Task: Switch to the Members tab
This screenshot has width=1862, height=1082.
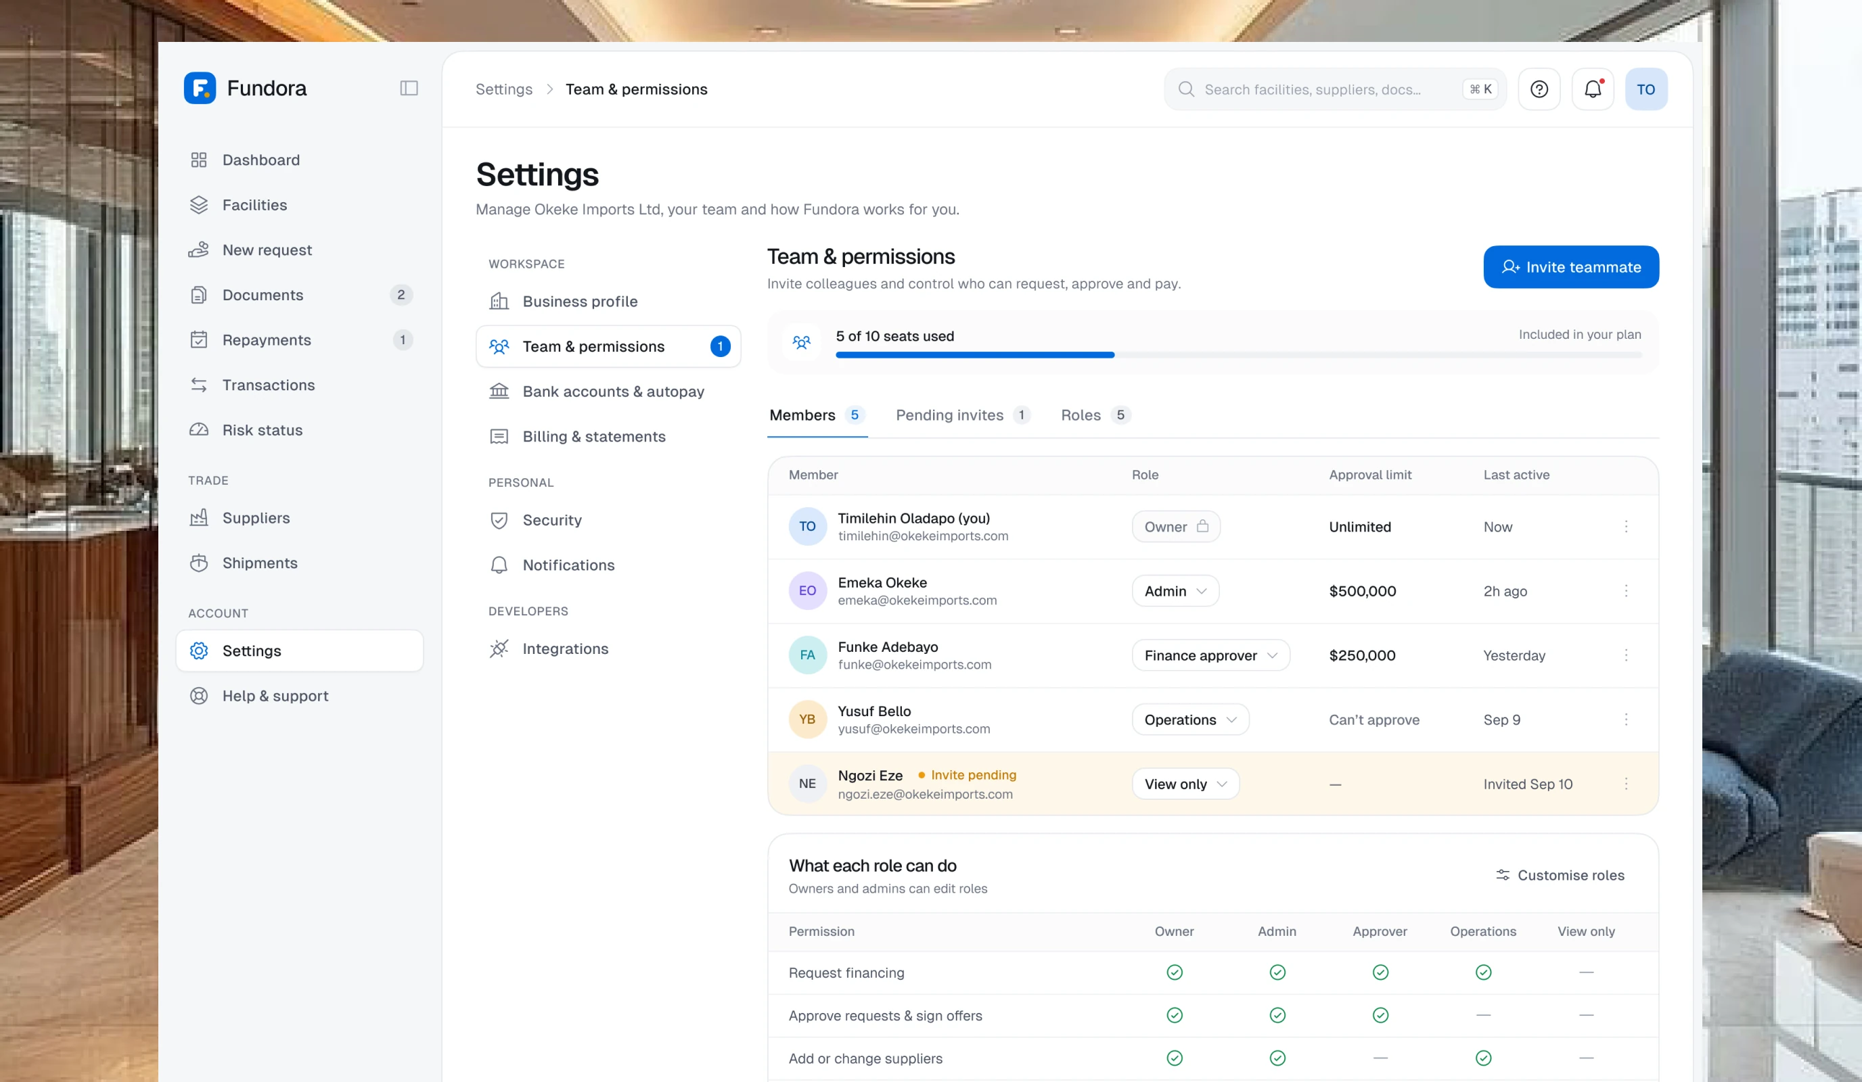Action: tap(817, 415)
